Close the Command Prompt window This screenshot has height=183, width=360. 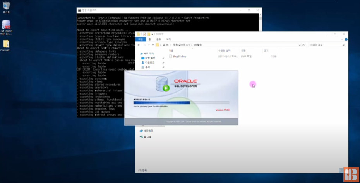(257, 10)
